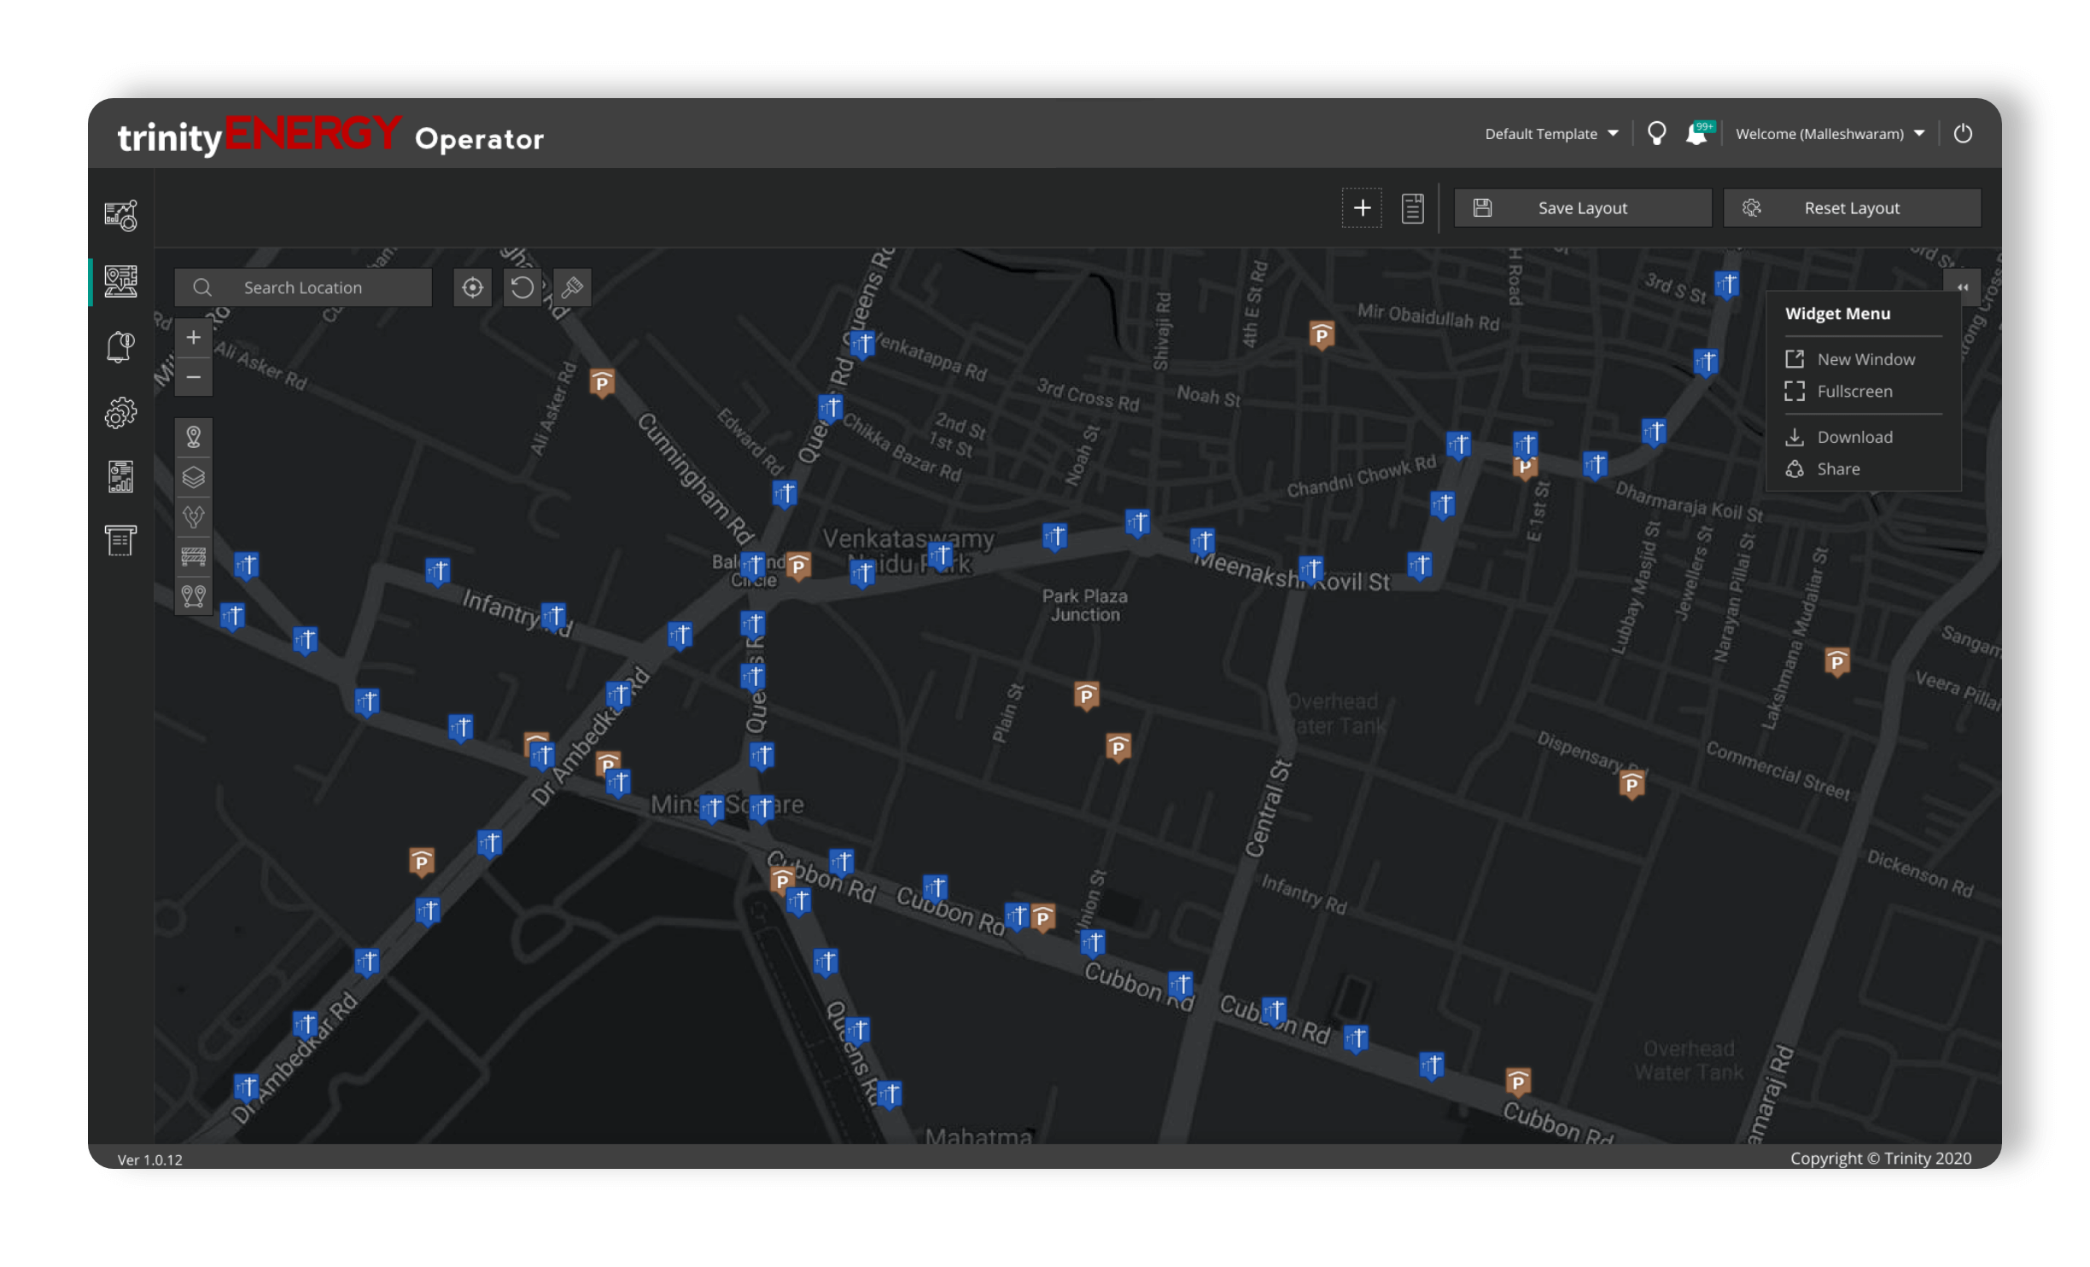The height and width of the screenshot is (1267, 2090).
Task: Open the map view sidebar icon
Action: tap(120, 281)
